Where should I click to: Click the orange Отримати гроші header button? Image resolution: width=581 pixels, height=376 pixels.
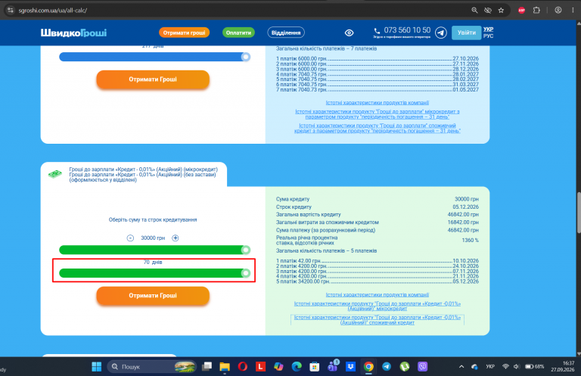(x=184, y=33)
